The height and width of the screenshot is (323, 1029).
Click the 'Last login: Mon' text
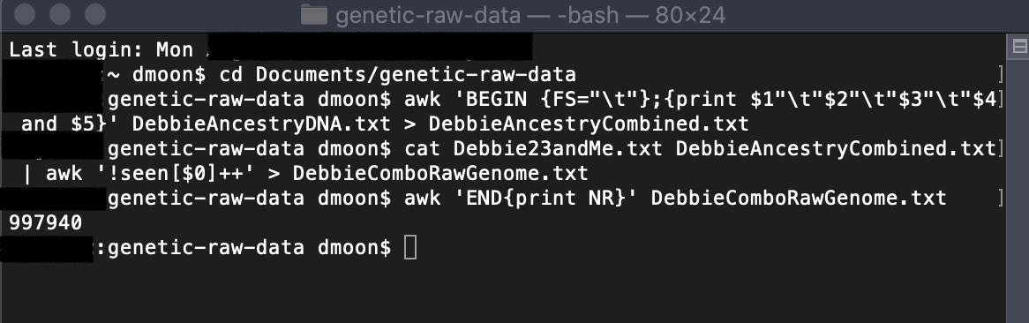click(x=101, y=50)
